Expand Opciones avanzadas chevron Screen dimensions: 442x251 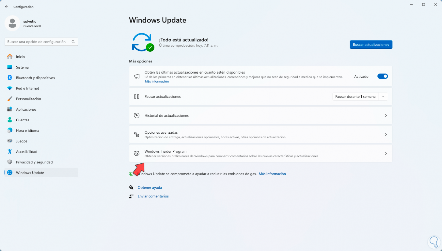386,134
